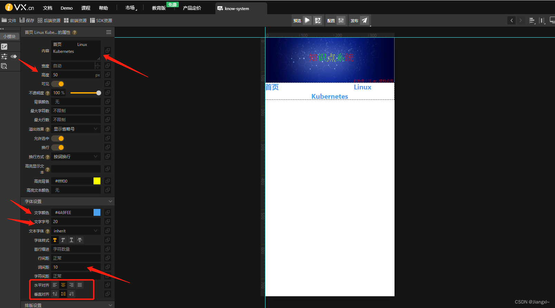Screen dimensions: 555x308
Task: Open the 课程 menu
Action: (x=86, y=8)
